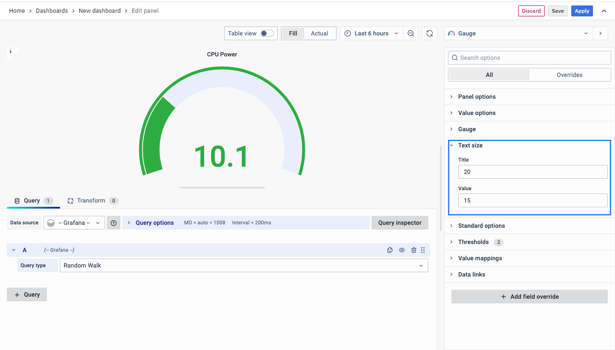Click Add field override button

click(529, 297)
